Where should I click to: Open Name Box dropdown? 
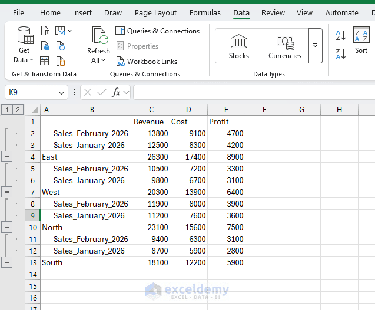(x=61, y=93)
